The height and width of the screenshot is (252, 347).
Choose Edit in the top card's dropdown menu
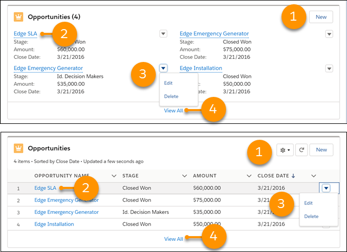point(168,83)
